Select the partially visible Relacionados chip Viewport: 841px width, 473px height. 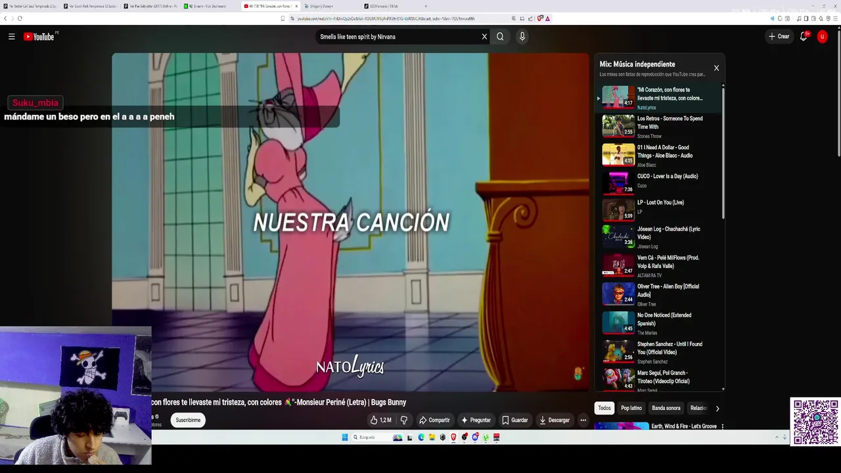pyautogui.click(x=697, y=408)
